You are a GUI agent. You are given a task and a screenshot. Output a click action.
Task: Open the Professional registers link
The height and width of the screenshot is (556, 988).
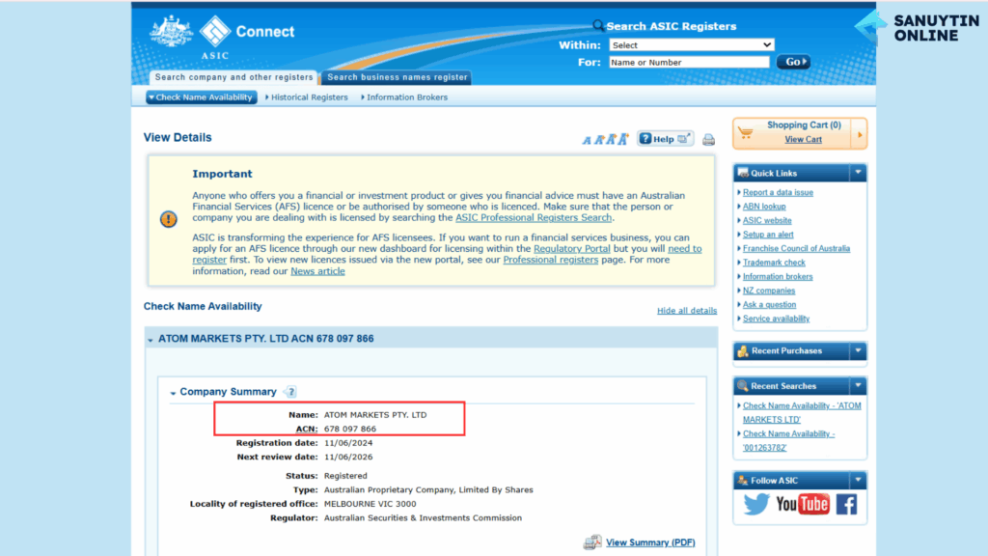(x=551, y=259)
